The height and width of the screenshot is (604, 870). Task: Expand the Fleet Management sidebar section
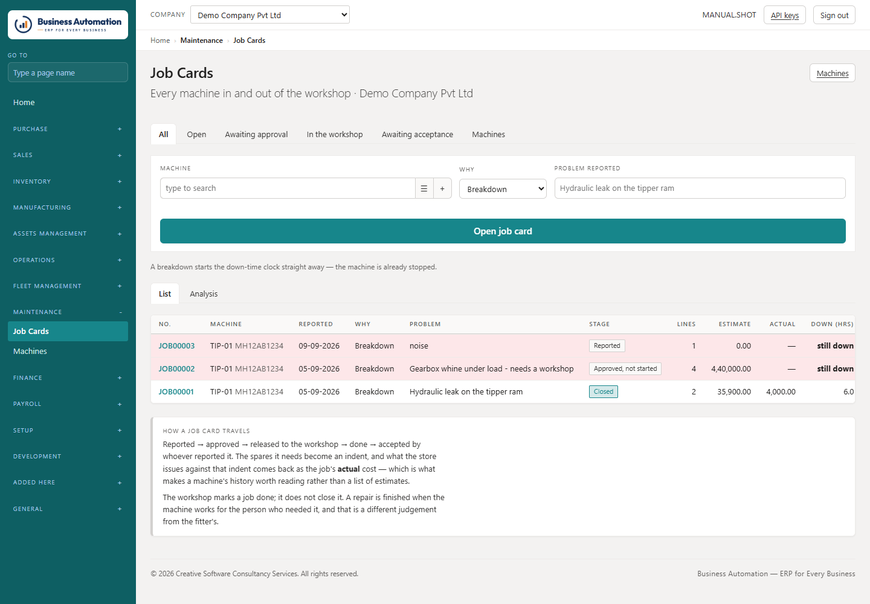(x=68, y=286)
